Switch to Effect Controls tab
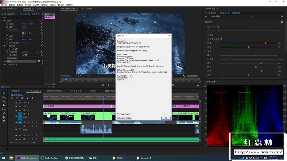The width and height of the screenshot is (287, 161). [x=27, y=9]
